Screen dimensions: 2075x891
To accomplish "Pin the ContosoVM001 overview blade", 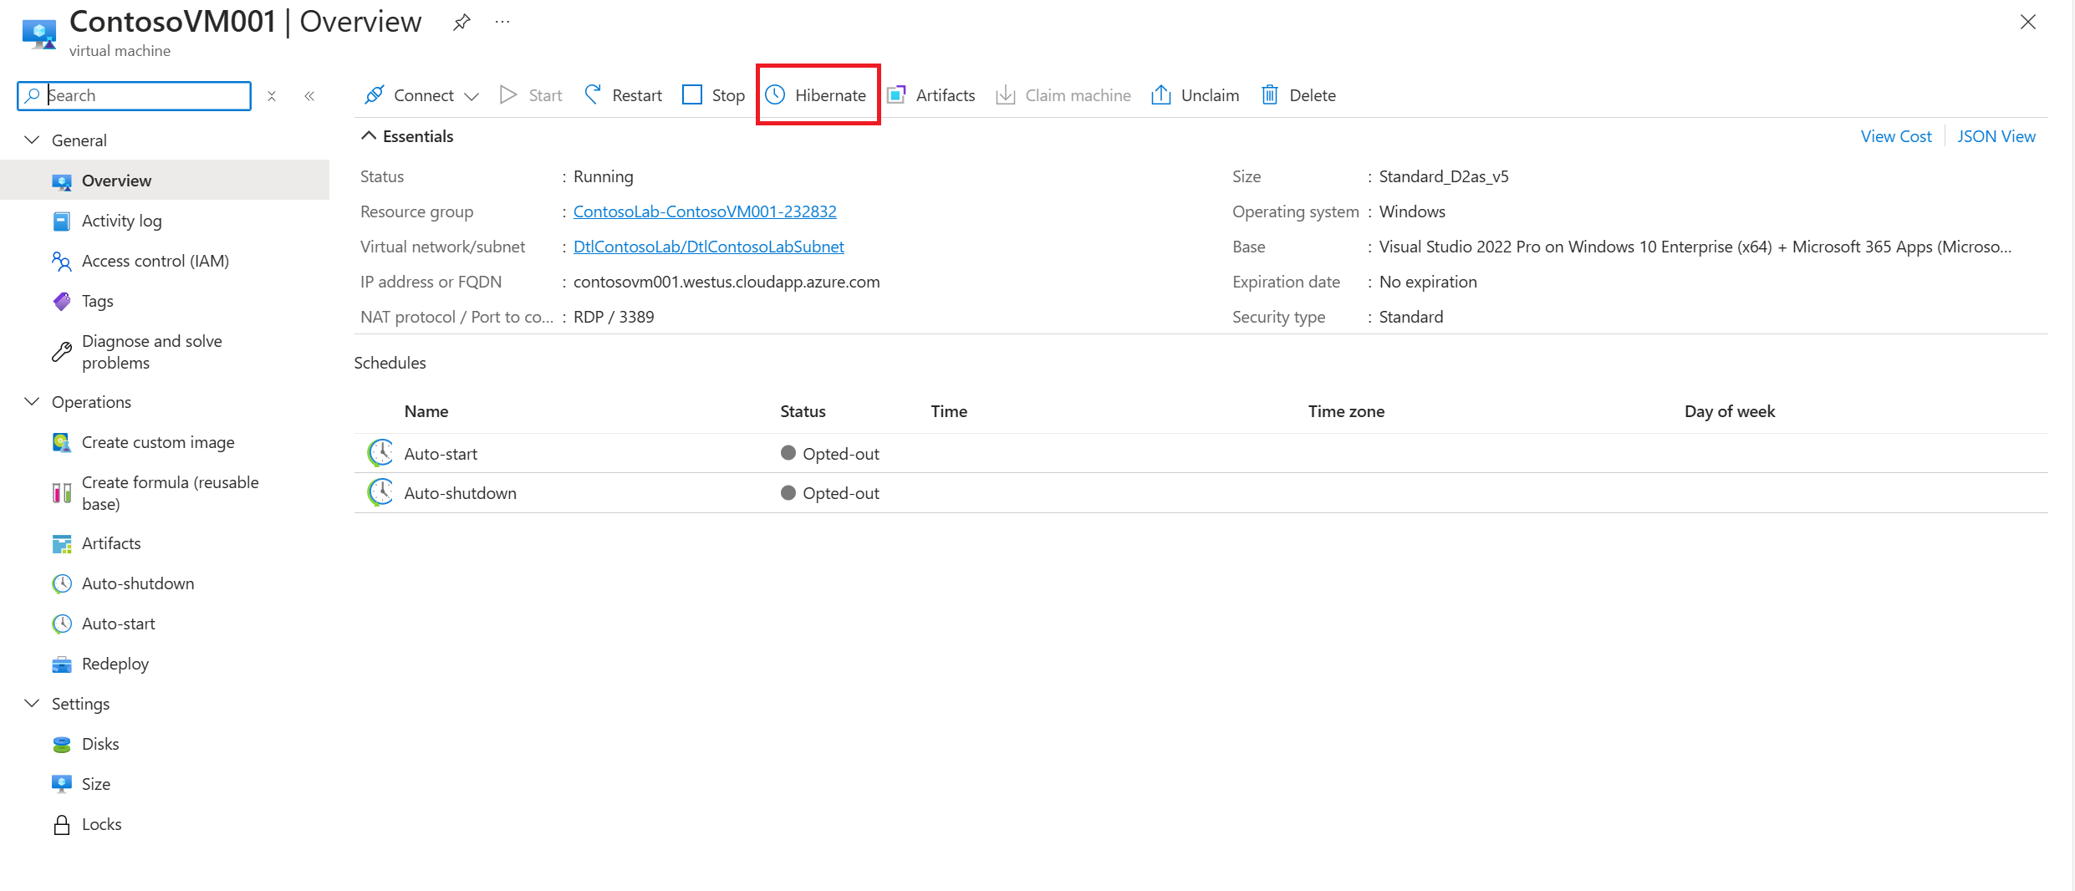I will 461,23.
